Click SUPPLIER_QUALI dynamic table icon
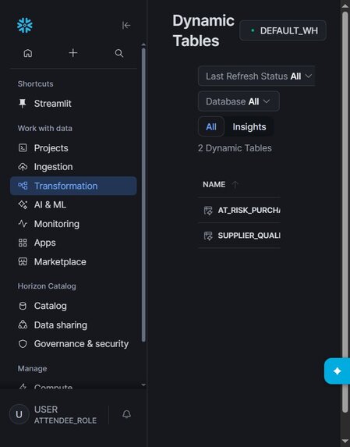Screen dimensions: 350x447 pyautogui.click(x=208, y=236)
